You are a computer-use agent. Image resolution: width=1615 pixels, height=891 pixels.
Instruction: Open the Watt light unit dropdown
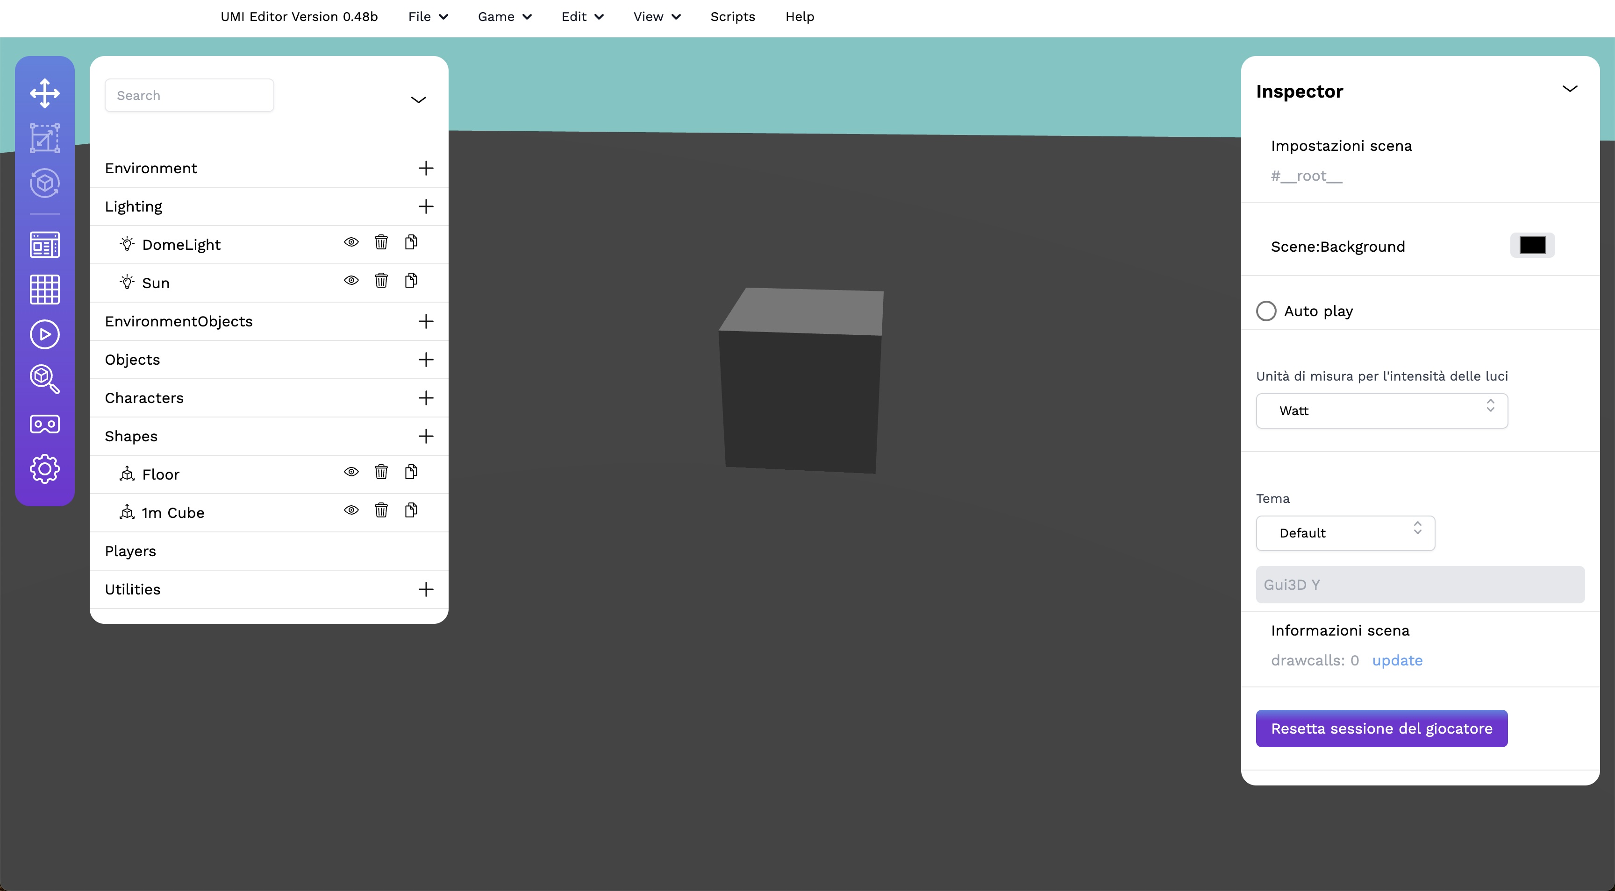pyautogui.click(x=1381, y=411)
